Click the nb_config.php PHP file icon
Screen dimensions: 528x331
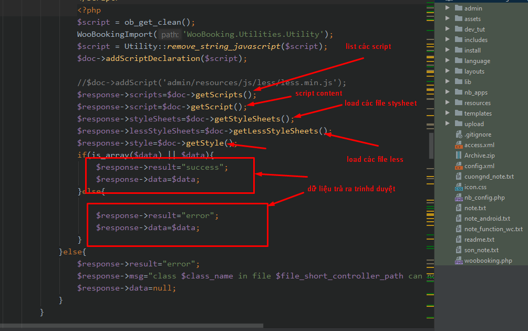459,198
